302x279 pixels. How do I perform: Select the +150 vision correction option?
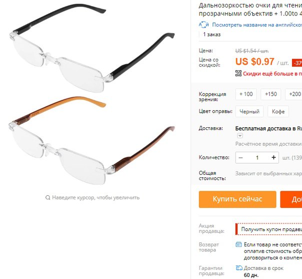click(x=271, y=94)
